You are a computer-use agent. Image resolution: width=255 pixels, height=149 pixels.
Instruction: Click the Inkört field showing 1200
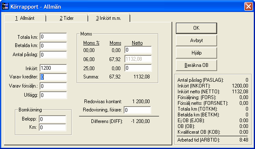[x=53, y=68]
